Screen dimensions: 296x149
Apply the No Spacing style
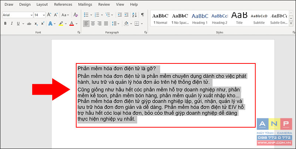(x=180, y=18)
